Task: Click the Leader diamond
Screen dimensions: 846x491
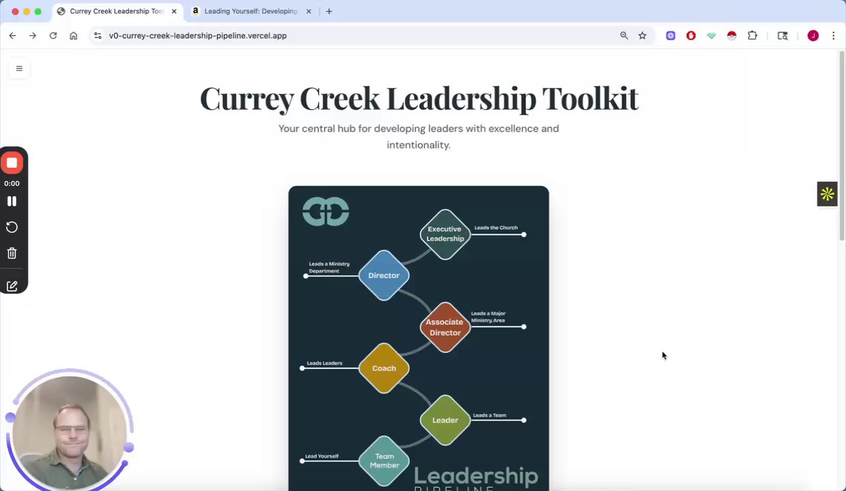Action: tap(445, 420)
